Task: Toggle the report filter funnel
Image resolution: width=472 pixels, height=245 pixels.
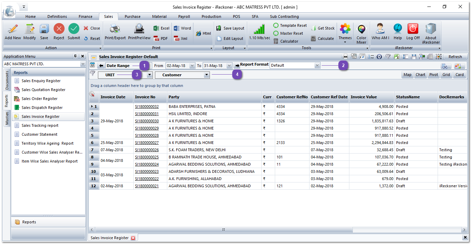Action: (x=92, y=74)
